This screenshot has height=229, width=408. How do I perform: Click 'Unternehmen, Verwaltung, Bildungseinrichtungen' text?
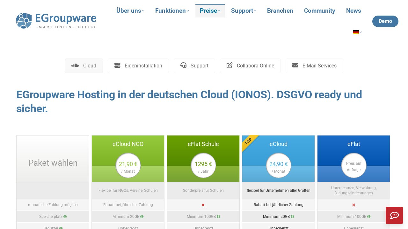tap(354, 191)
